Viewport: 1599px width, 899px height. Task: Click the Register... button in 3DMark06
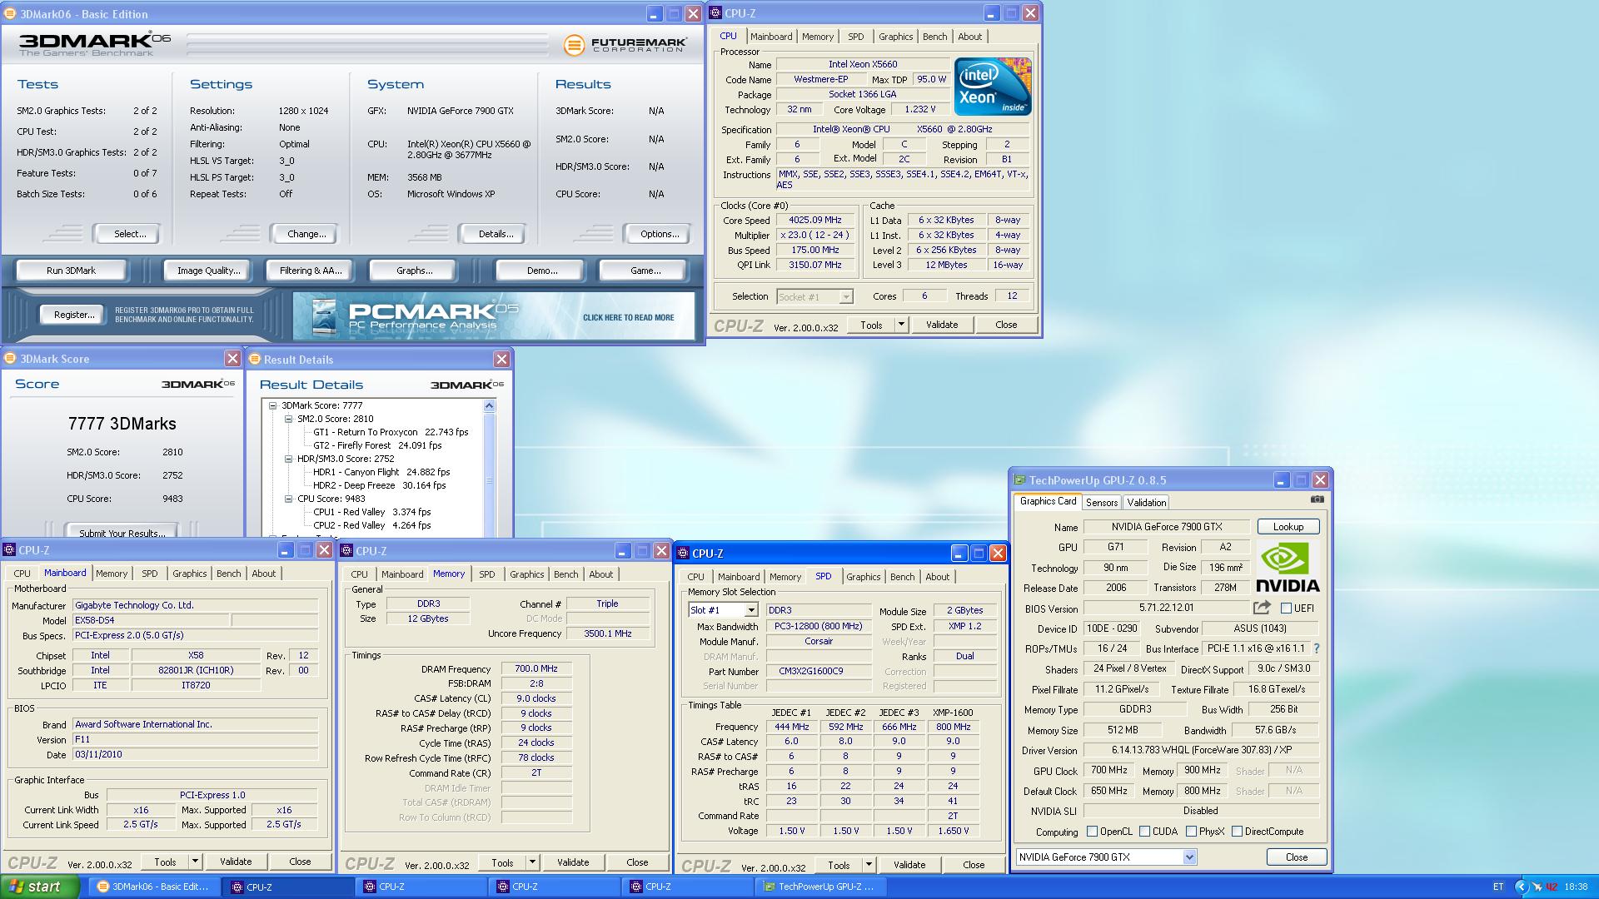pos(73,315)
